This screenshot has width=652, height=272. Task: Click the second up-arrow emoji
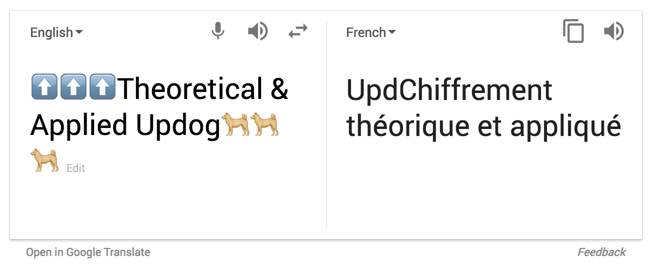(73, 87)
